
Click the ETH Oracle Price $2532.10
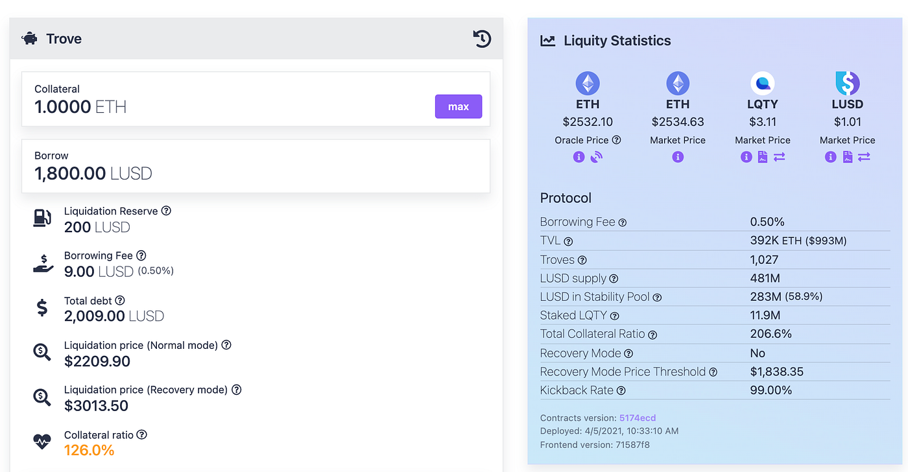[x=588, y=122]
